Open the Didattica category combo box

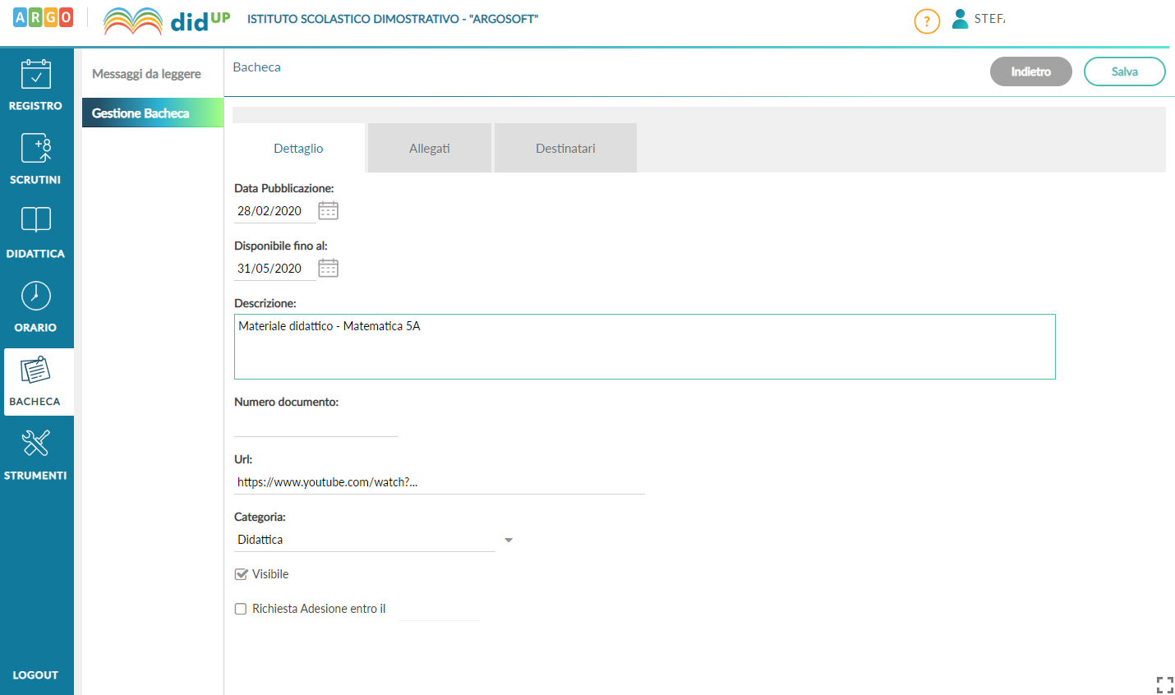click(x=365, y=540)
